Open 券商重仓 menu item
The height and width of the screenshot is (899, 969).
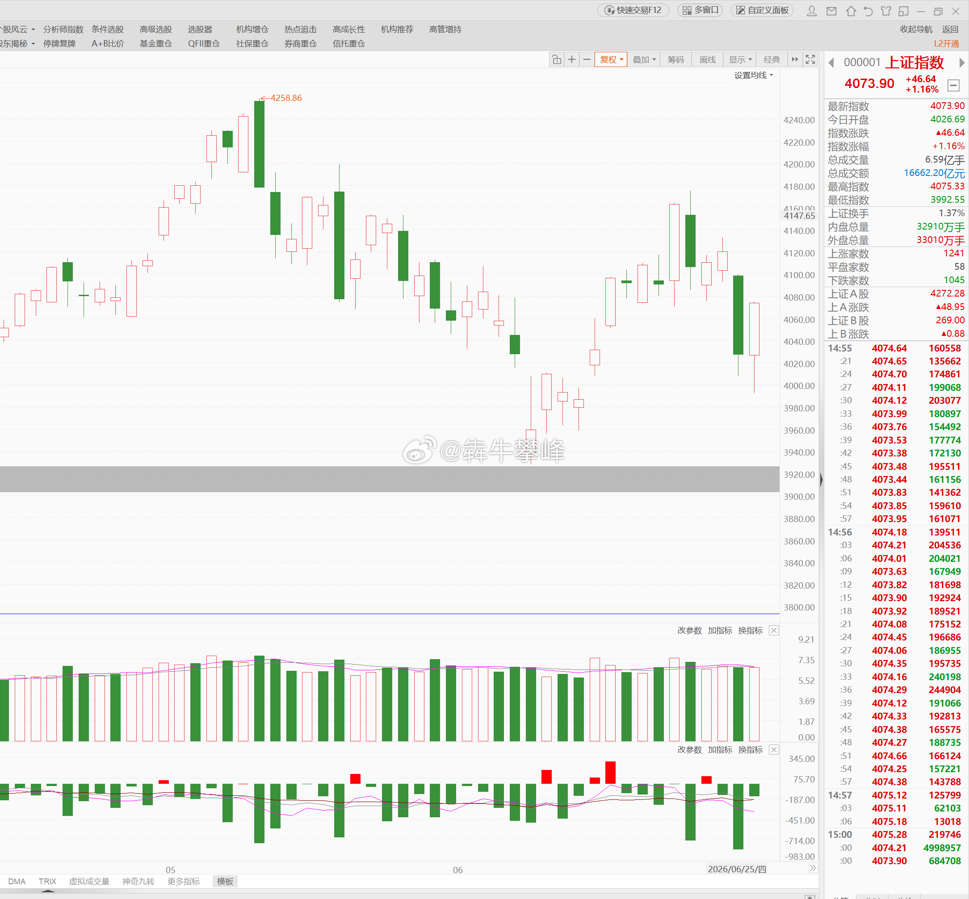(300, 43)
